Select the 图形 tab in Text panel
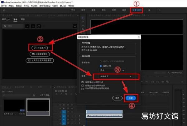 click(x=23, y=19)
